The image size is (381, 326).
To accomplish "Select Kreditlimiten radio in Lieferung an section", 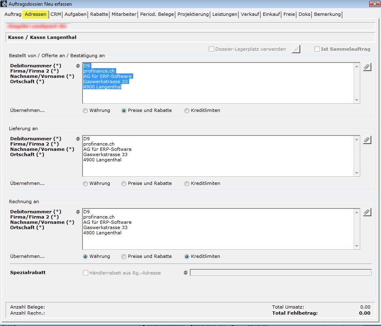I will tap(187, 184).
